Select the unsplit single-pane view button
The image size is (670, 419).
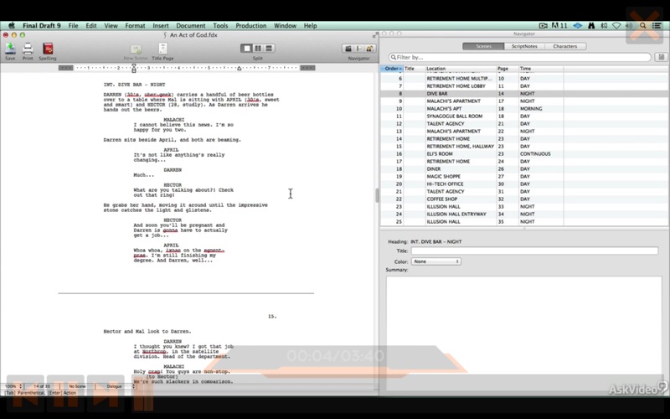click(246, 49)
